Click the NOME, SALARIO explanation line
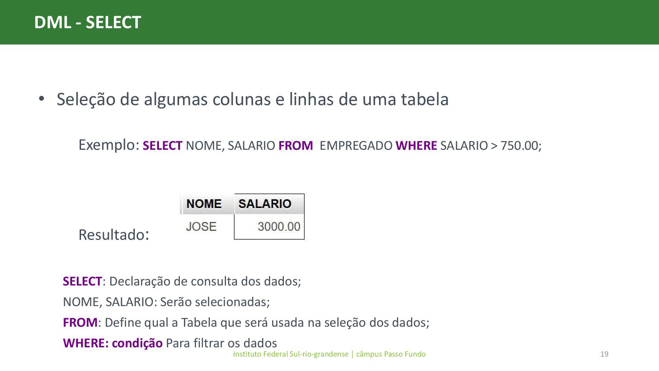This screenshot has height=371, width=659. 166,302
